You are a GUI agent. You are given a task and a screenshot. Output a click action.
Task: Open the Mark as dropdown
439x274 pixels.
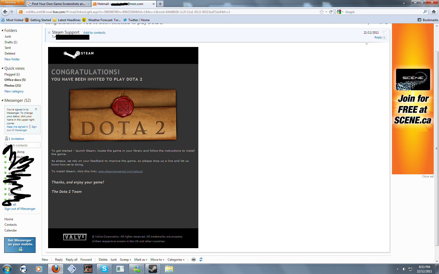point(141,260)
